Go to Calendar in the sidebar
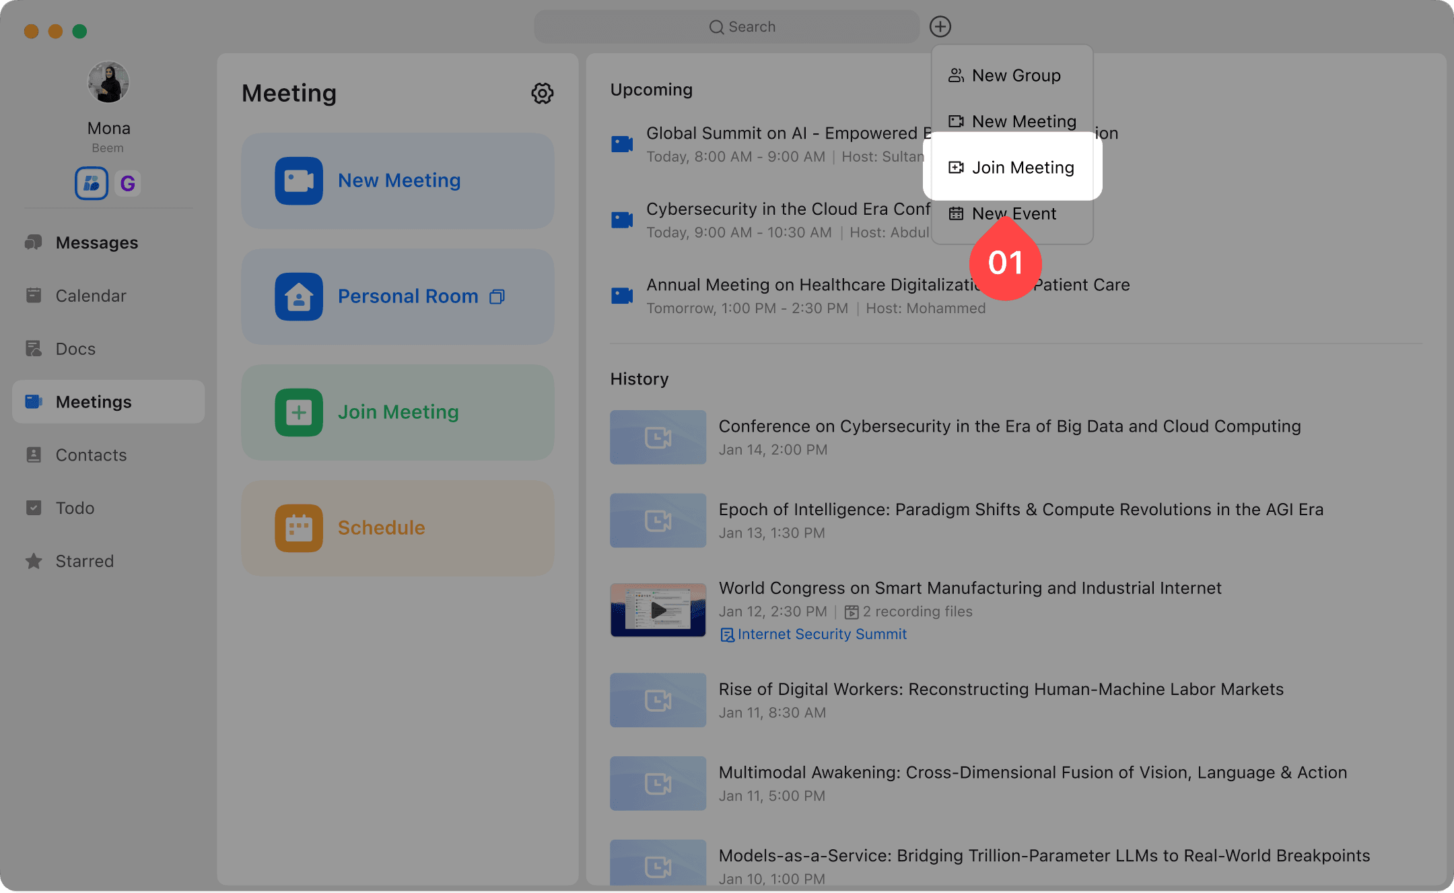 click(91, 296)
